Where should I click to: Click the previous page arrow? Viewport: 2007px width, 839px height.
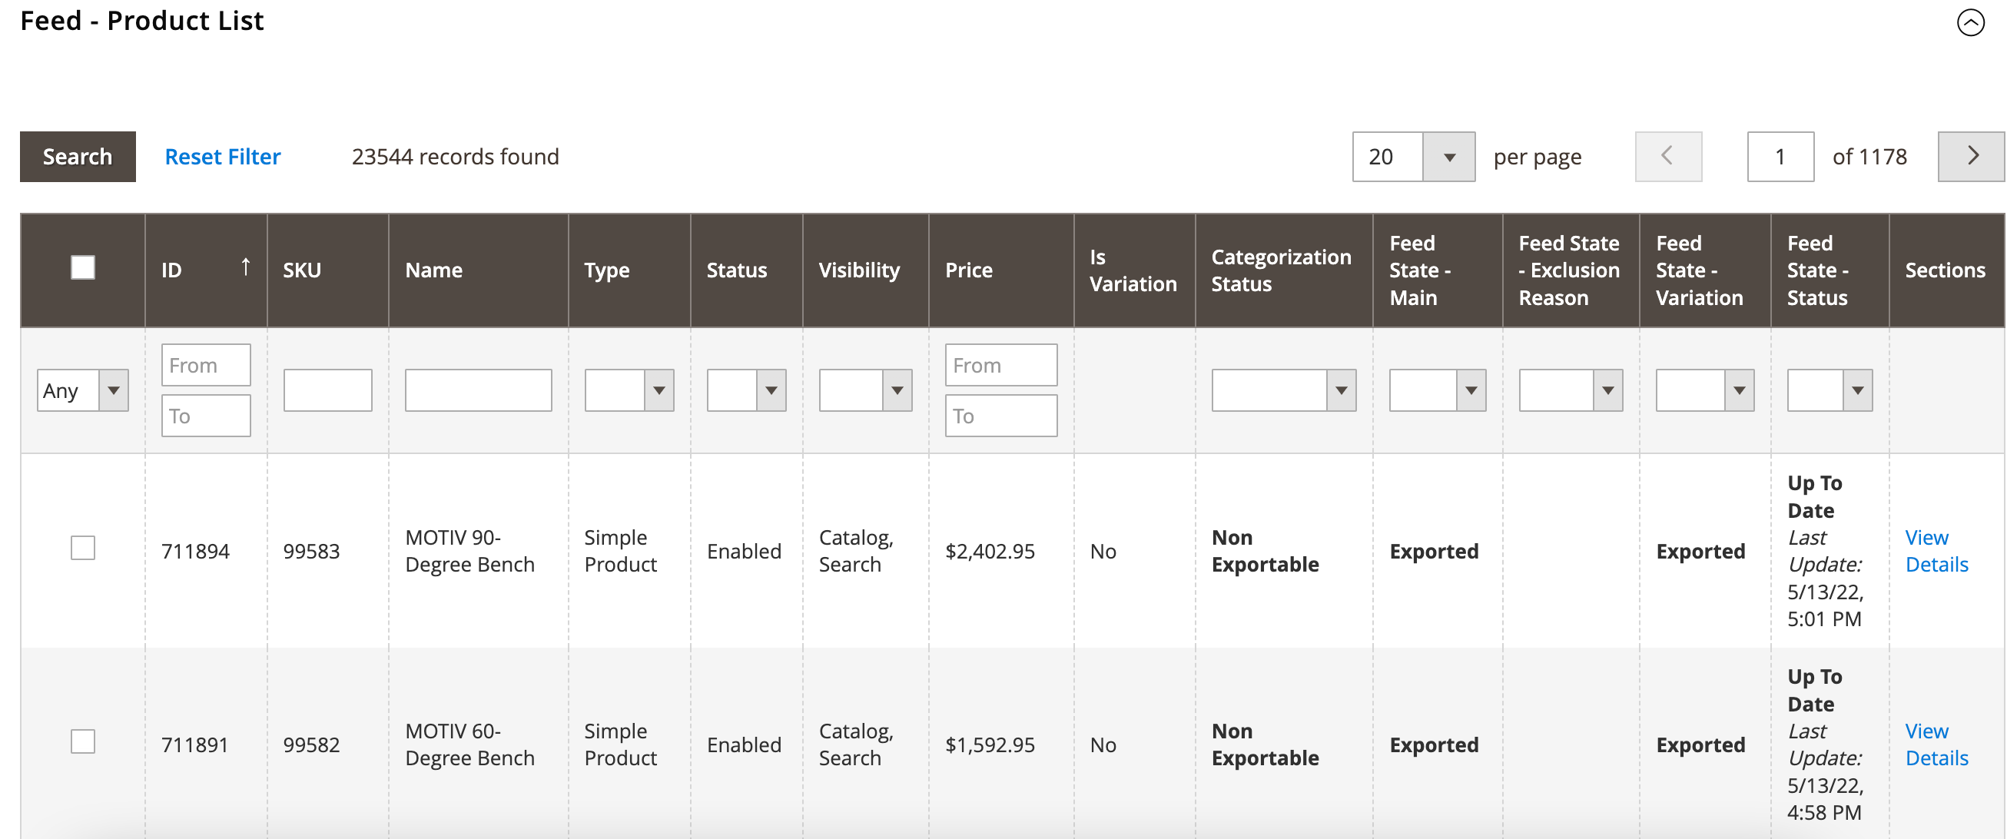click(1668, 157)
